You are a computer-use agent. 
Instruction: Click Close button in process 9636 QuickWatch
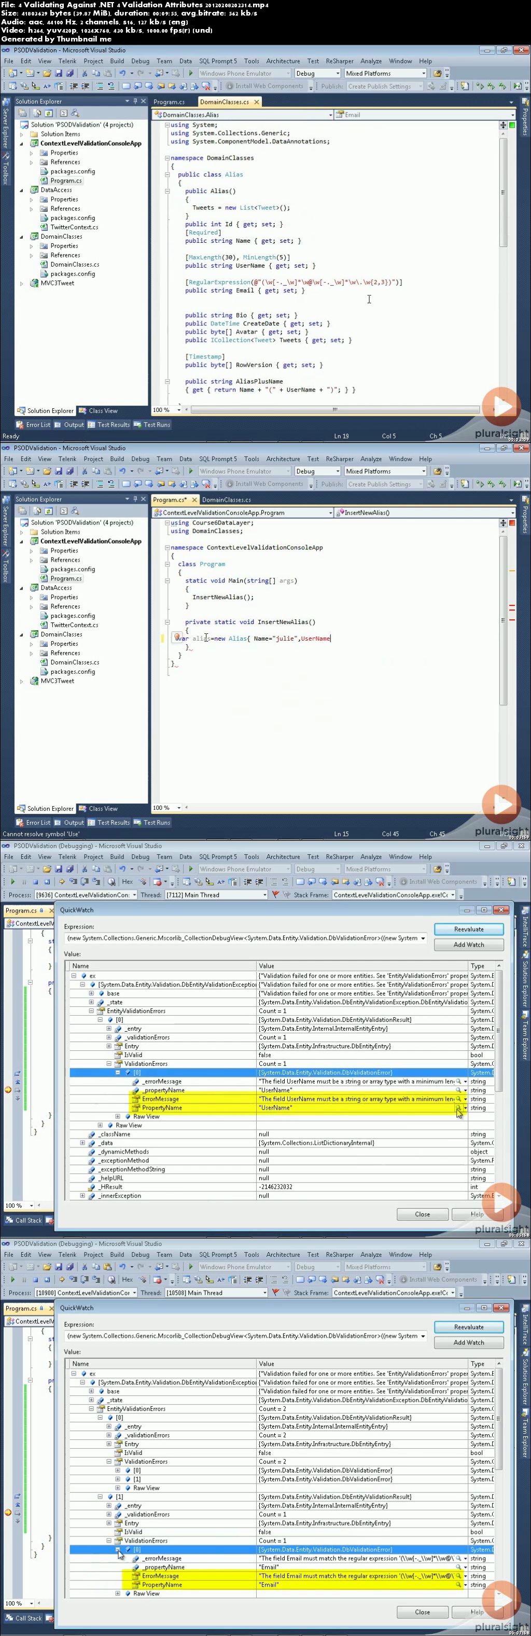click(x=423, y=1214)
